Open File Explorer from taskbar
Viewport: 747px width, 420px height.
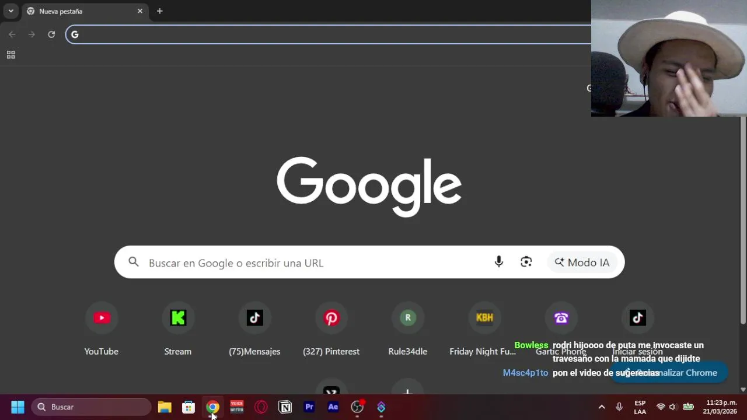point(165,407)
